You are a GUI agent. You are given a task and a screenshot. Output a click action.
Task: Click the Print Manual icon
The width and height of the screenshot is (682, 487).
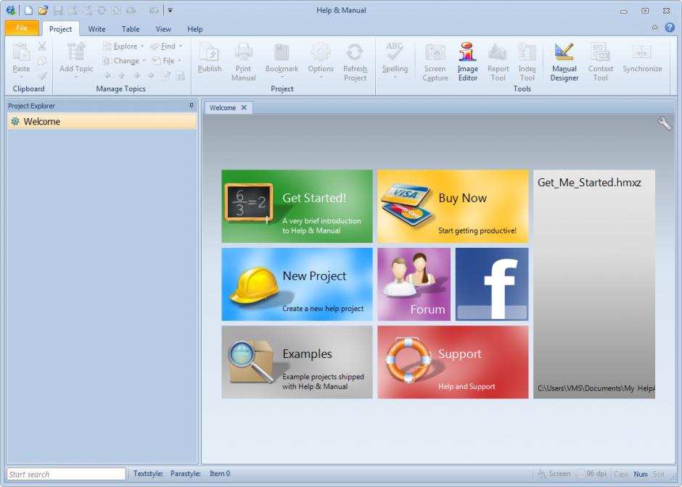pyautogui.click(x=243, y=52)
